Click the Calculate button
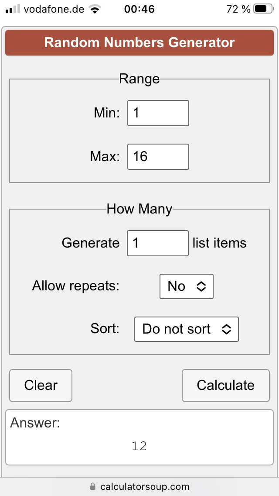The image size is (279, 496). [x=226, y=385]
